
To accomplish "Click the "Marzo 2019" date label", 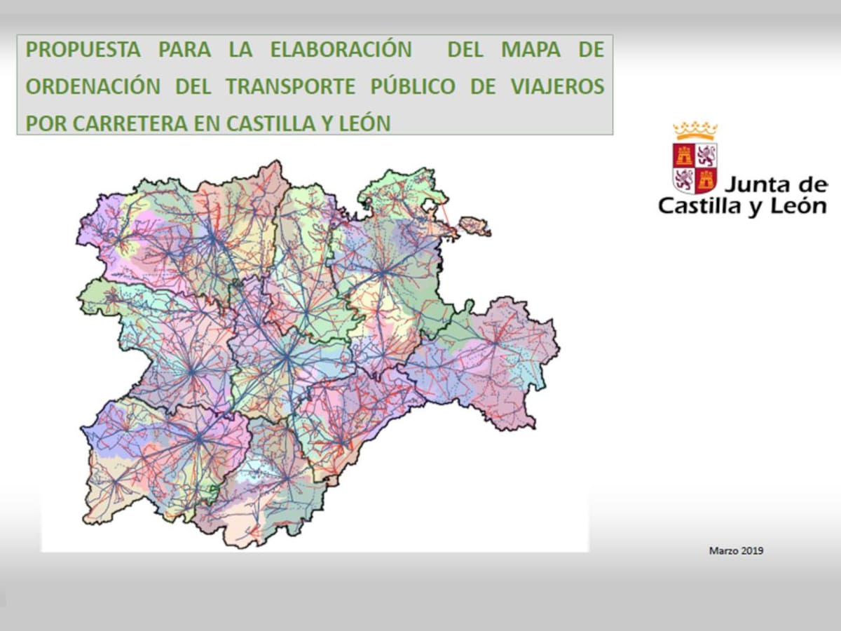I will 736,550.
